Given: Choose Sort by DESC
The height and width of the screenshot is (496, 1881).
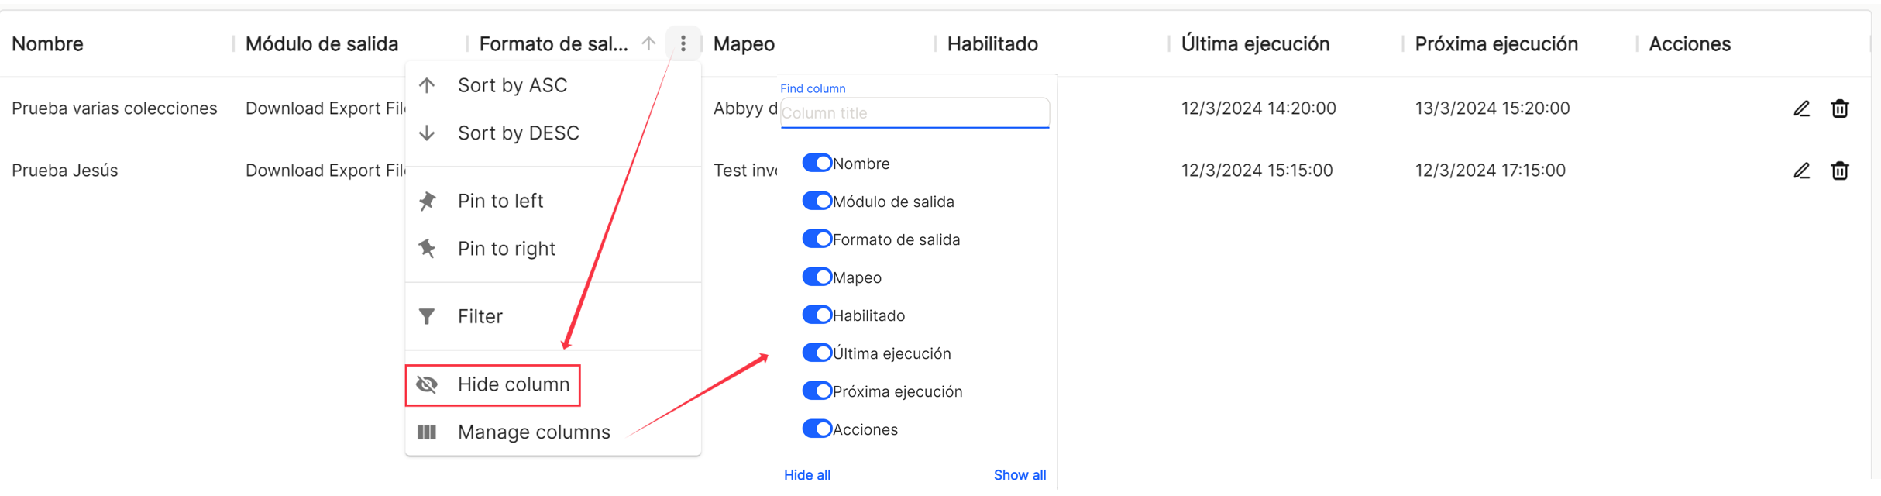Looking at the screenshot, I should (x=553, y=133).
